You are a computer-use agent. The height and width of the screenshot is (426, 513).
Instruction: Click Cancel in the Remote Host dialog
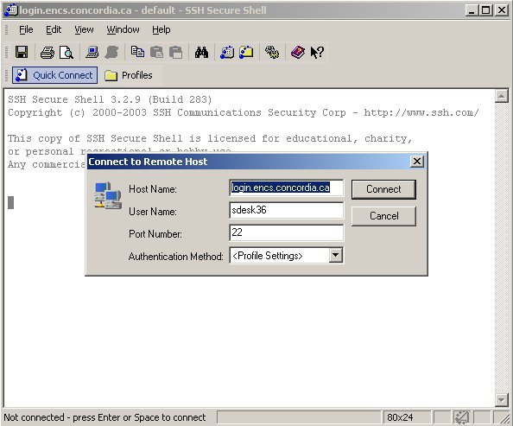coord(383,216)
